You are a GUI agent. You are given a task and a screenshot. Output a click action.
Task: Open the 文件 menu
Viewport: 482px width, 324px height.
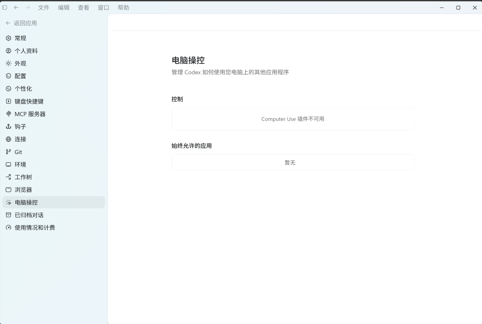point(43,8)
